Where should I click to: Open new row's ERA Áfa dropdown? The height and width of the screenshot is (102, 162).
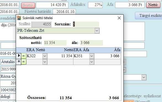click(x=92, y=62)
